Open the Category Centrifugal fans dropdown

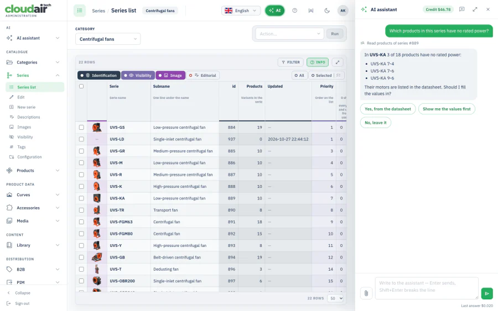(108, 39)
